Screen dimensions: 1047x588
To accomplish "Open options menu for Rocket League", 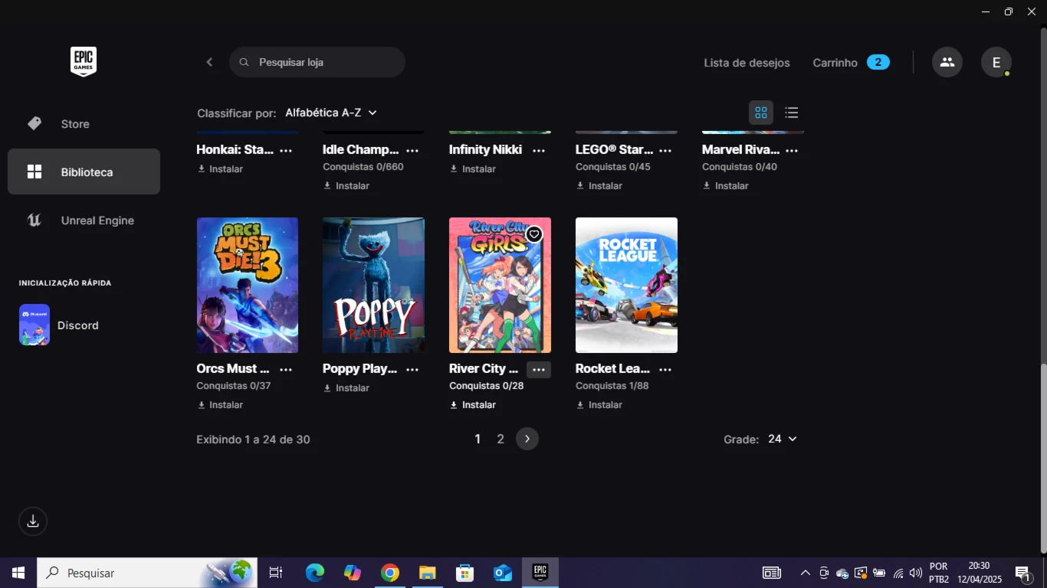I will (665, 370).
